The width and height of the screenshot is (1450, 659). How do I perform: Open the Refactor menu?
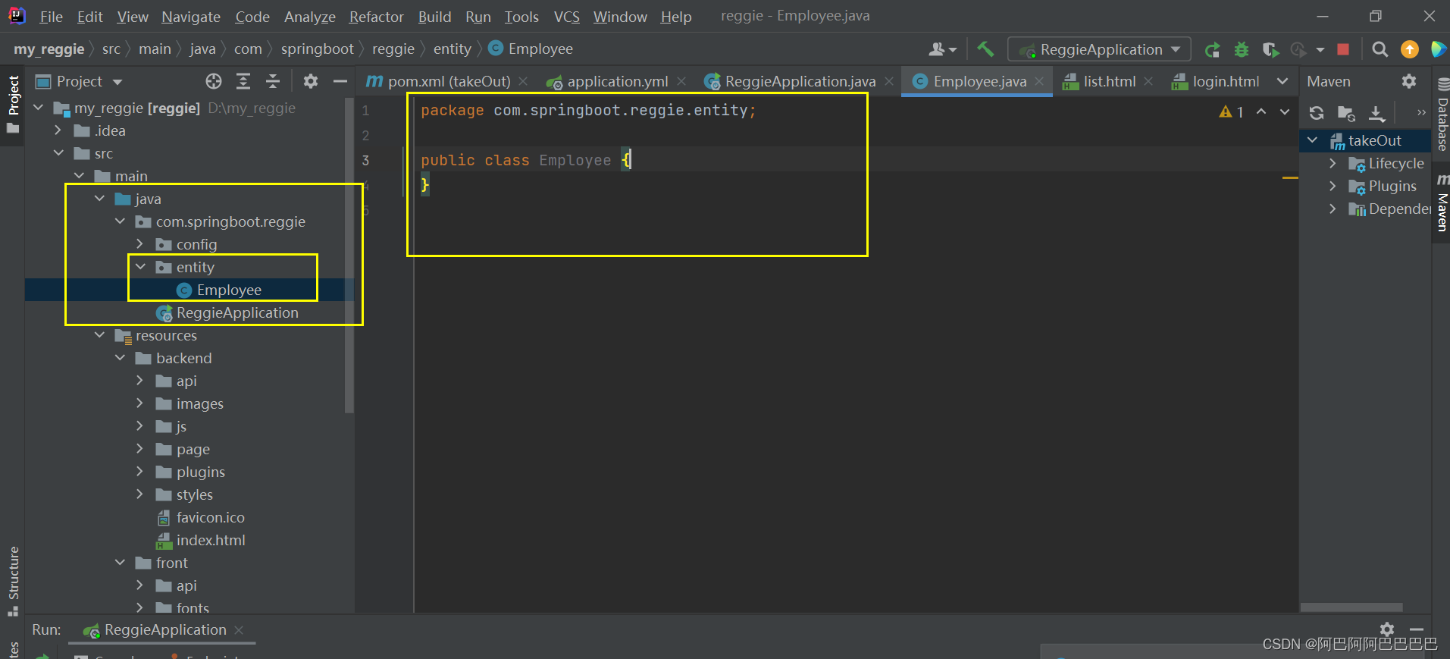coord(376,17)
